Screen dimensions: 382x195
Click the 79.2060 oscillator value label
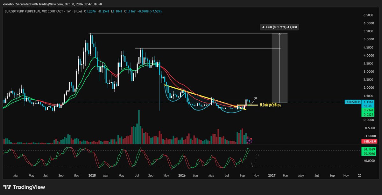[x=369, y=154]
